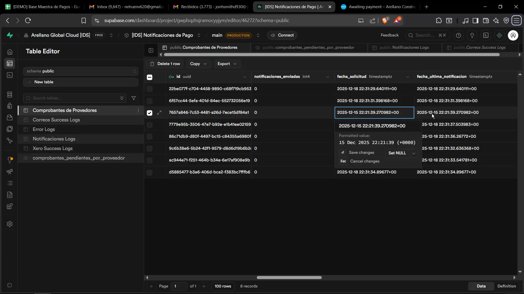Click the table filter funnel icon
The width and height of the screenshot is (524, 294).
coord(134,98)
